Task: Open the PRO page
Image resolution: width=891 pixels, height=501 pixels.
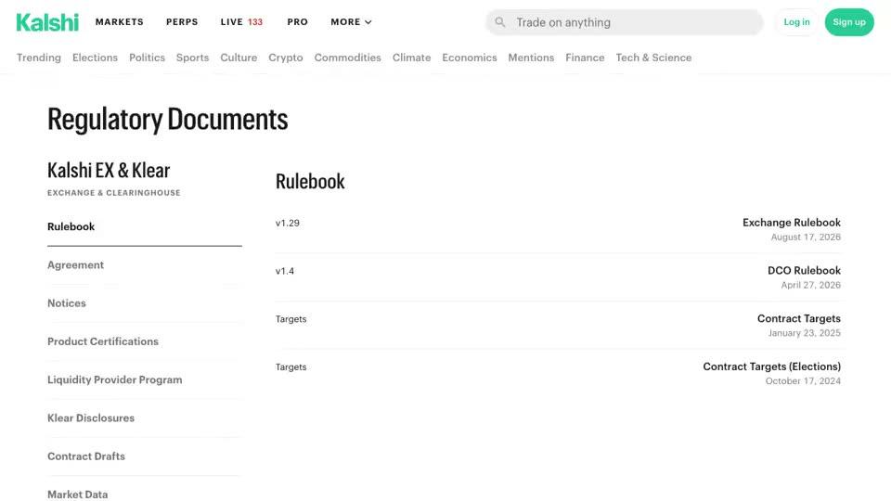Action: (x=297, y=22)
